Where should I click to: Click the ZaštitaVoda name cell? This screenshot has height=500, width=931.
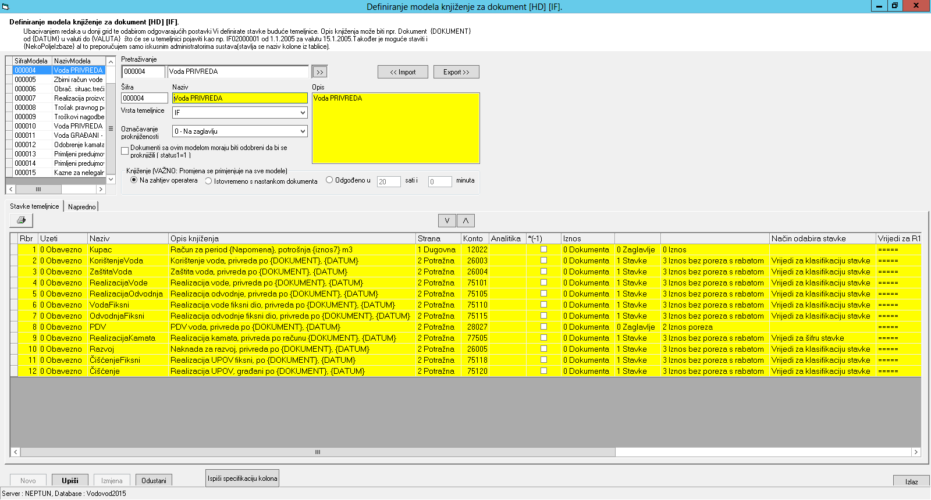pos(127,272)
